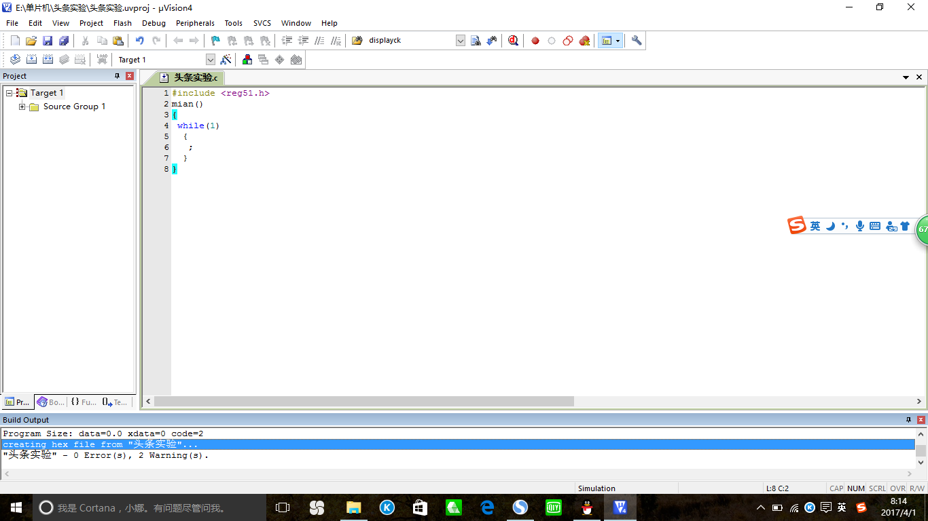The image size is (928, 521).
Task: Comment the selection using toolbar icon
Action: tap(319, 41)
